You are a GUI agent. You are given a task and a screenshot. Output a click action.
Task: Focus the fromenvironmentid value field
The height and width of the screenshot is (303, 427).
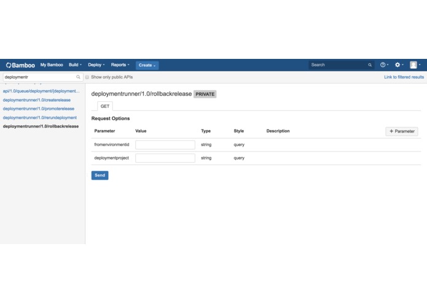pos(165,145)
